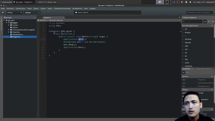This screenshot has width=215, height=121.
Task: Select the bold gtk_async project item
Action: (14, 23)
